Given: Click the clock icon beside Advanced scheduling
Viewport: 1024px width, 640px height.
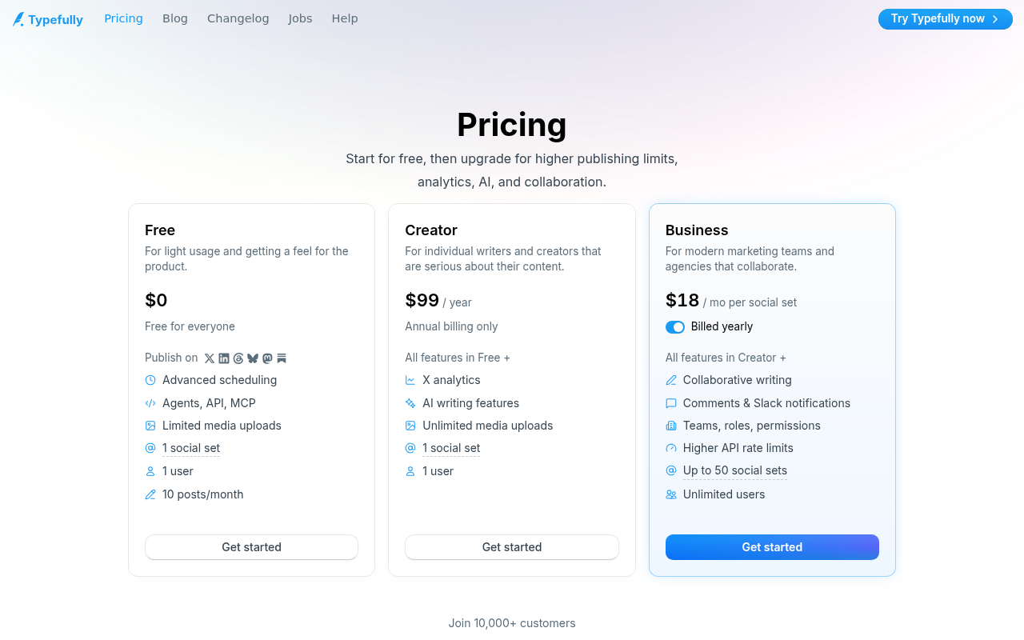Looking at the screenshot, I should pyautogui.click(x=150, y=380).
